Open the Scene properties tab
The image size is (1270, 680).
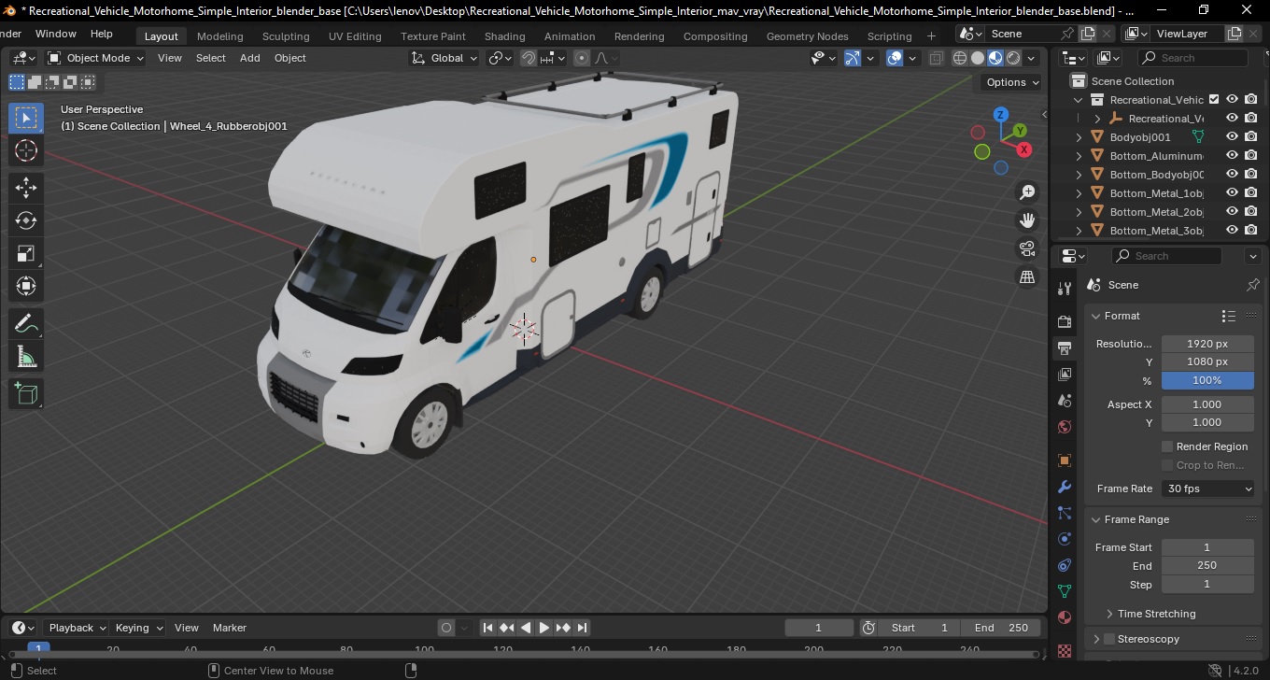[x=1065, y=401]
